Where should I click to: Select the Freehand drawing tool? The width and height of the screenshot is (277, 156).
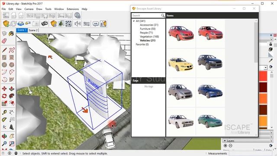12,50
